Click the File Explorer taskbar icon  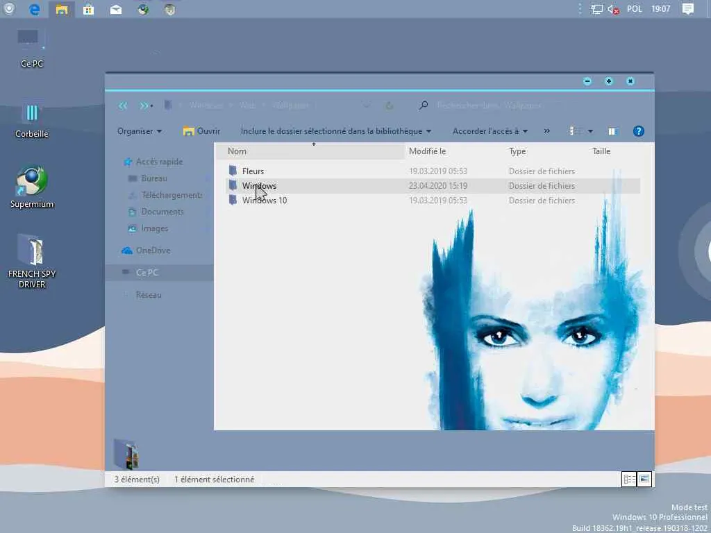(x=62, y=9)
